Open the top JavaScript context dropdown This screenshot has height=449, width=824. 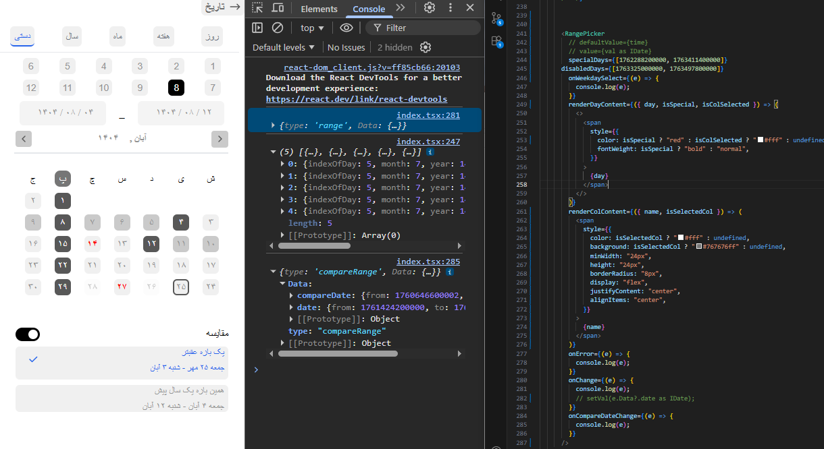point(312,28)
